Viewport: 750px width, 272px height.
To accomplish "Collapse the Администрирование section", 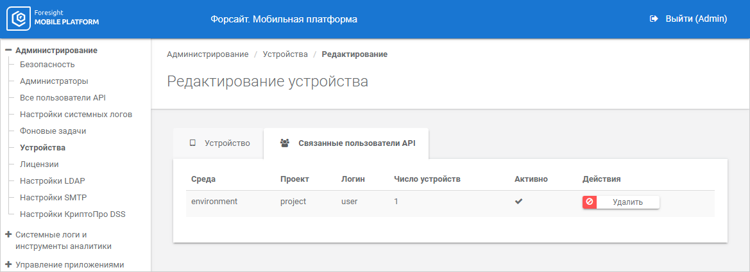I will [x=9, y=50].
